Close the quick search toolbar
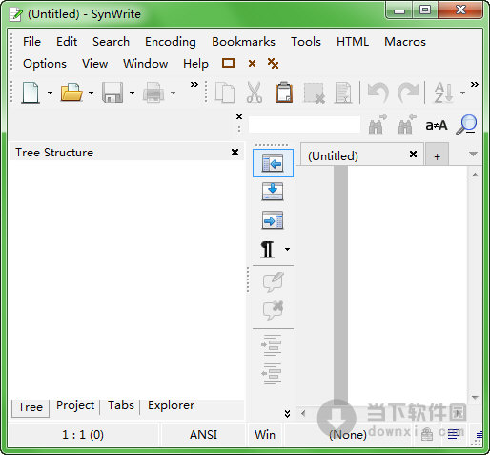This screenshot has width=490, height=455. point(239,117)
